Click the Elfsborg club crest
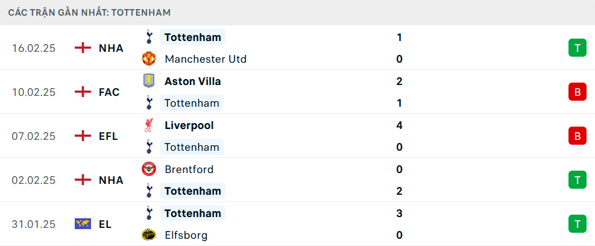Image resolution: width=595 pixels, height=246 pixels. [149, 235]
